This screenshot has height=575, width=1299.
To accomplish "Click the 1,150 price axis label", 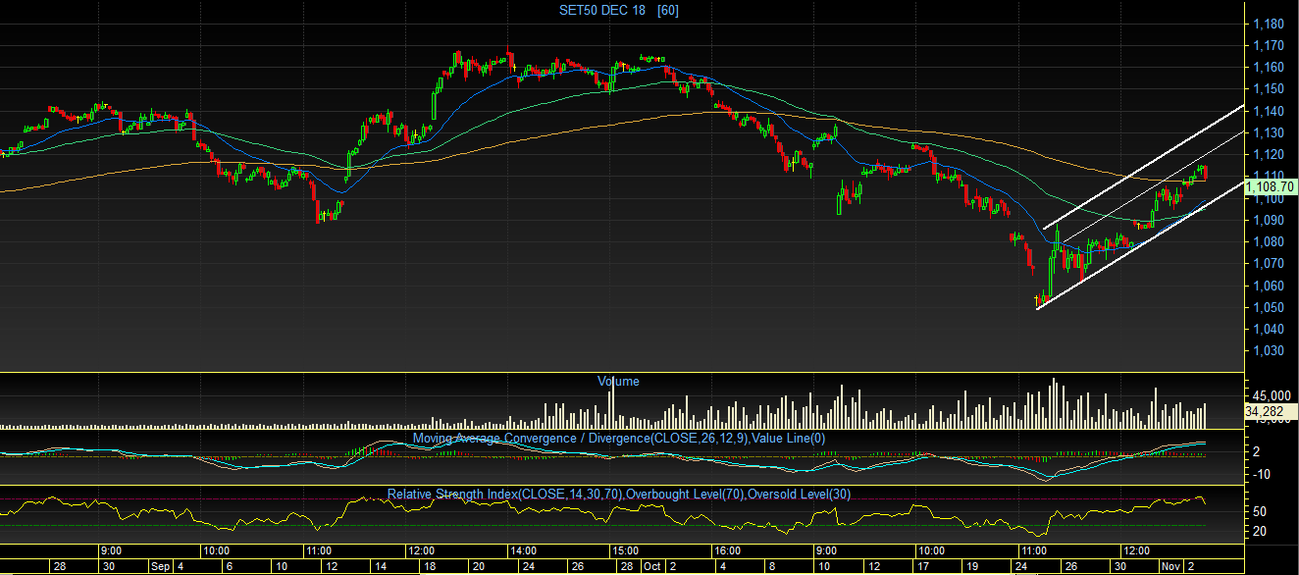I will (x=1270, y=89).
